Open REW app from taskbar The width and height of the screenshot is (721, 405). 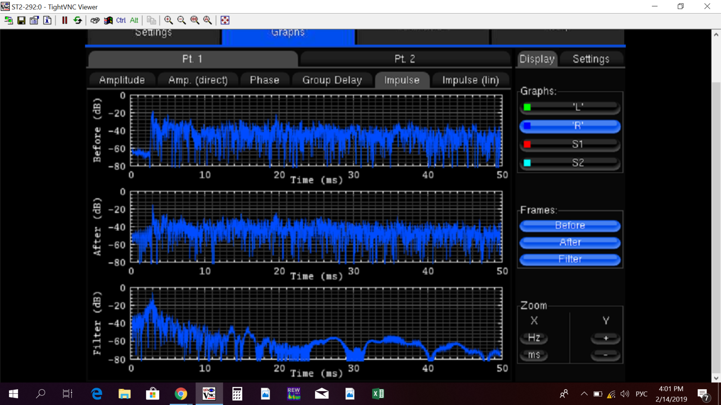click(x=293, y=394)
